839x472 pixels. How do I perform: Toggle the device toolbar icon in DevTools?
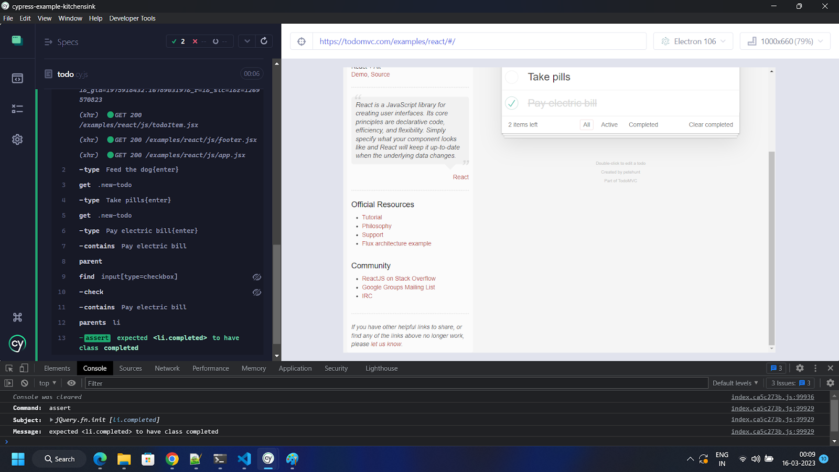tap(24, 368)
